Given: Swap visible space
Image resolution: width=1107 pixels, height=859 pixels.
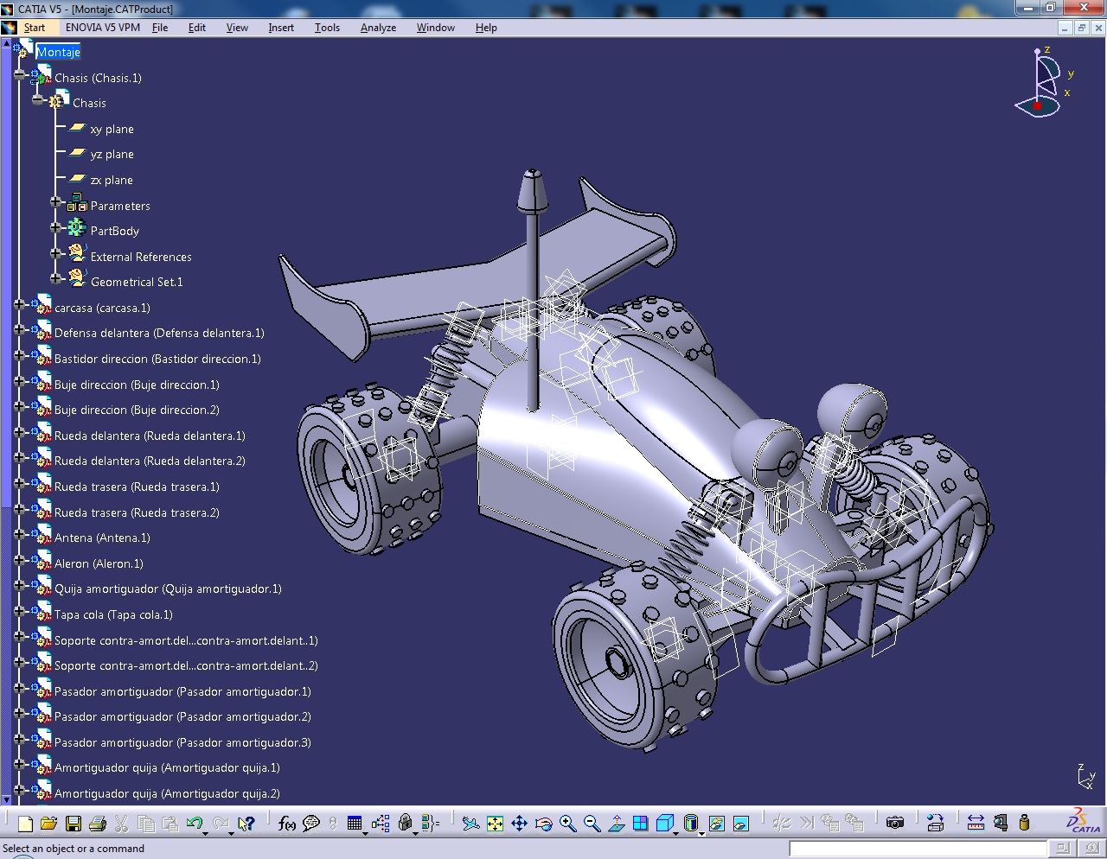Looking at the screenshot, I should click(741, 824).
